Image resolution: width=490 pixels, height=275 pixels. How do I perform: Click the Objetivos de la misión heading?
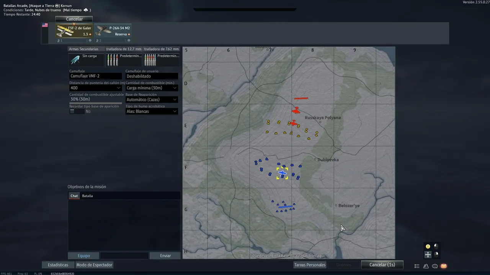pyautogui.click(x=87, y=187)
